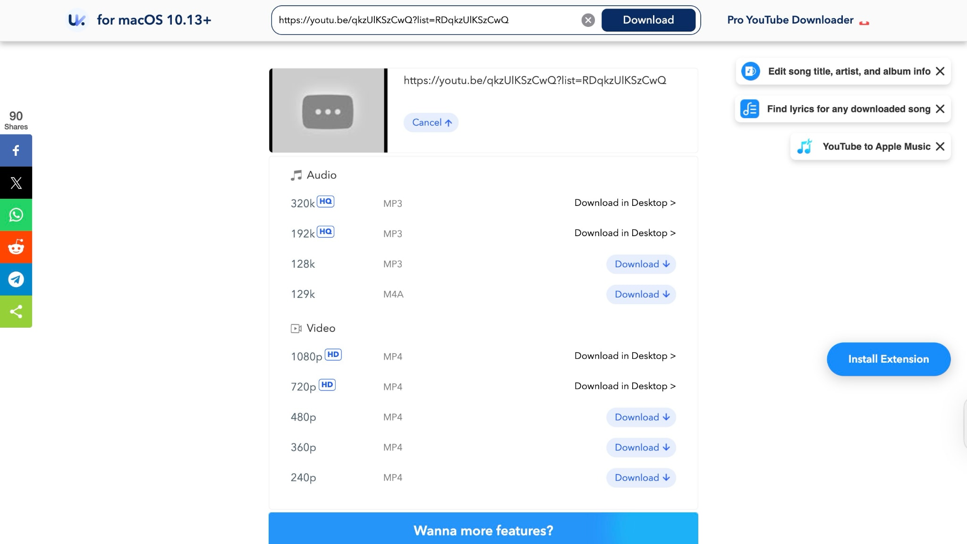Close the Find lyrics banner
This screenshot has width=967, height=544.
(x=940, y=109)
